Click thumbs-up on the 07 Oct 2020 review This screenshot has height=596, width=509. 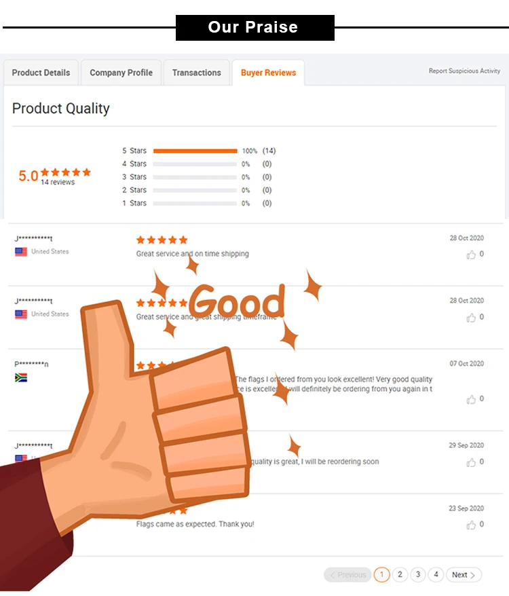click(x=471, y=399)
